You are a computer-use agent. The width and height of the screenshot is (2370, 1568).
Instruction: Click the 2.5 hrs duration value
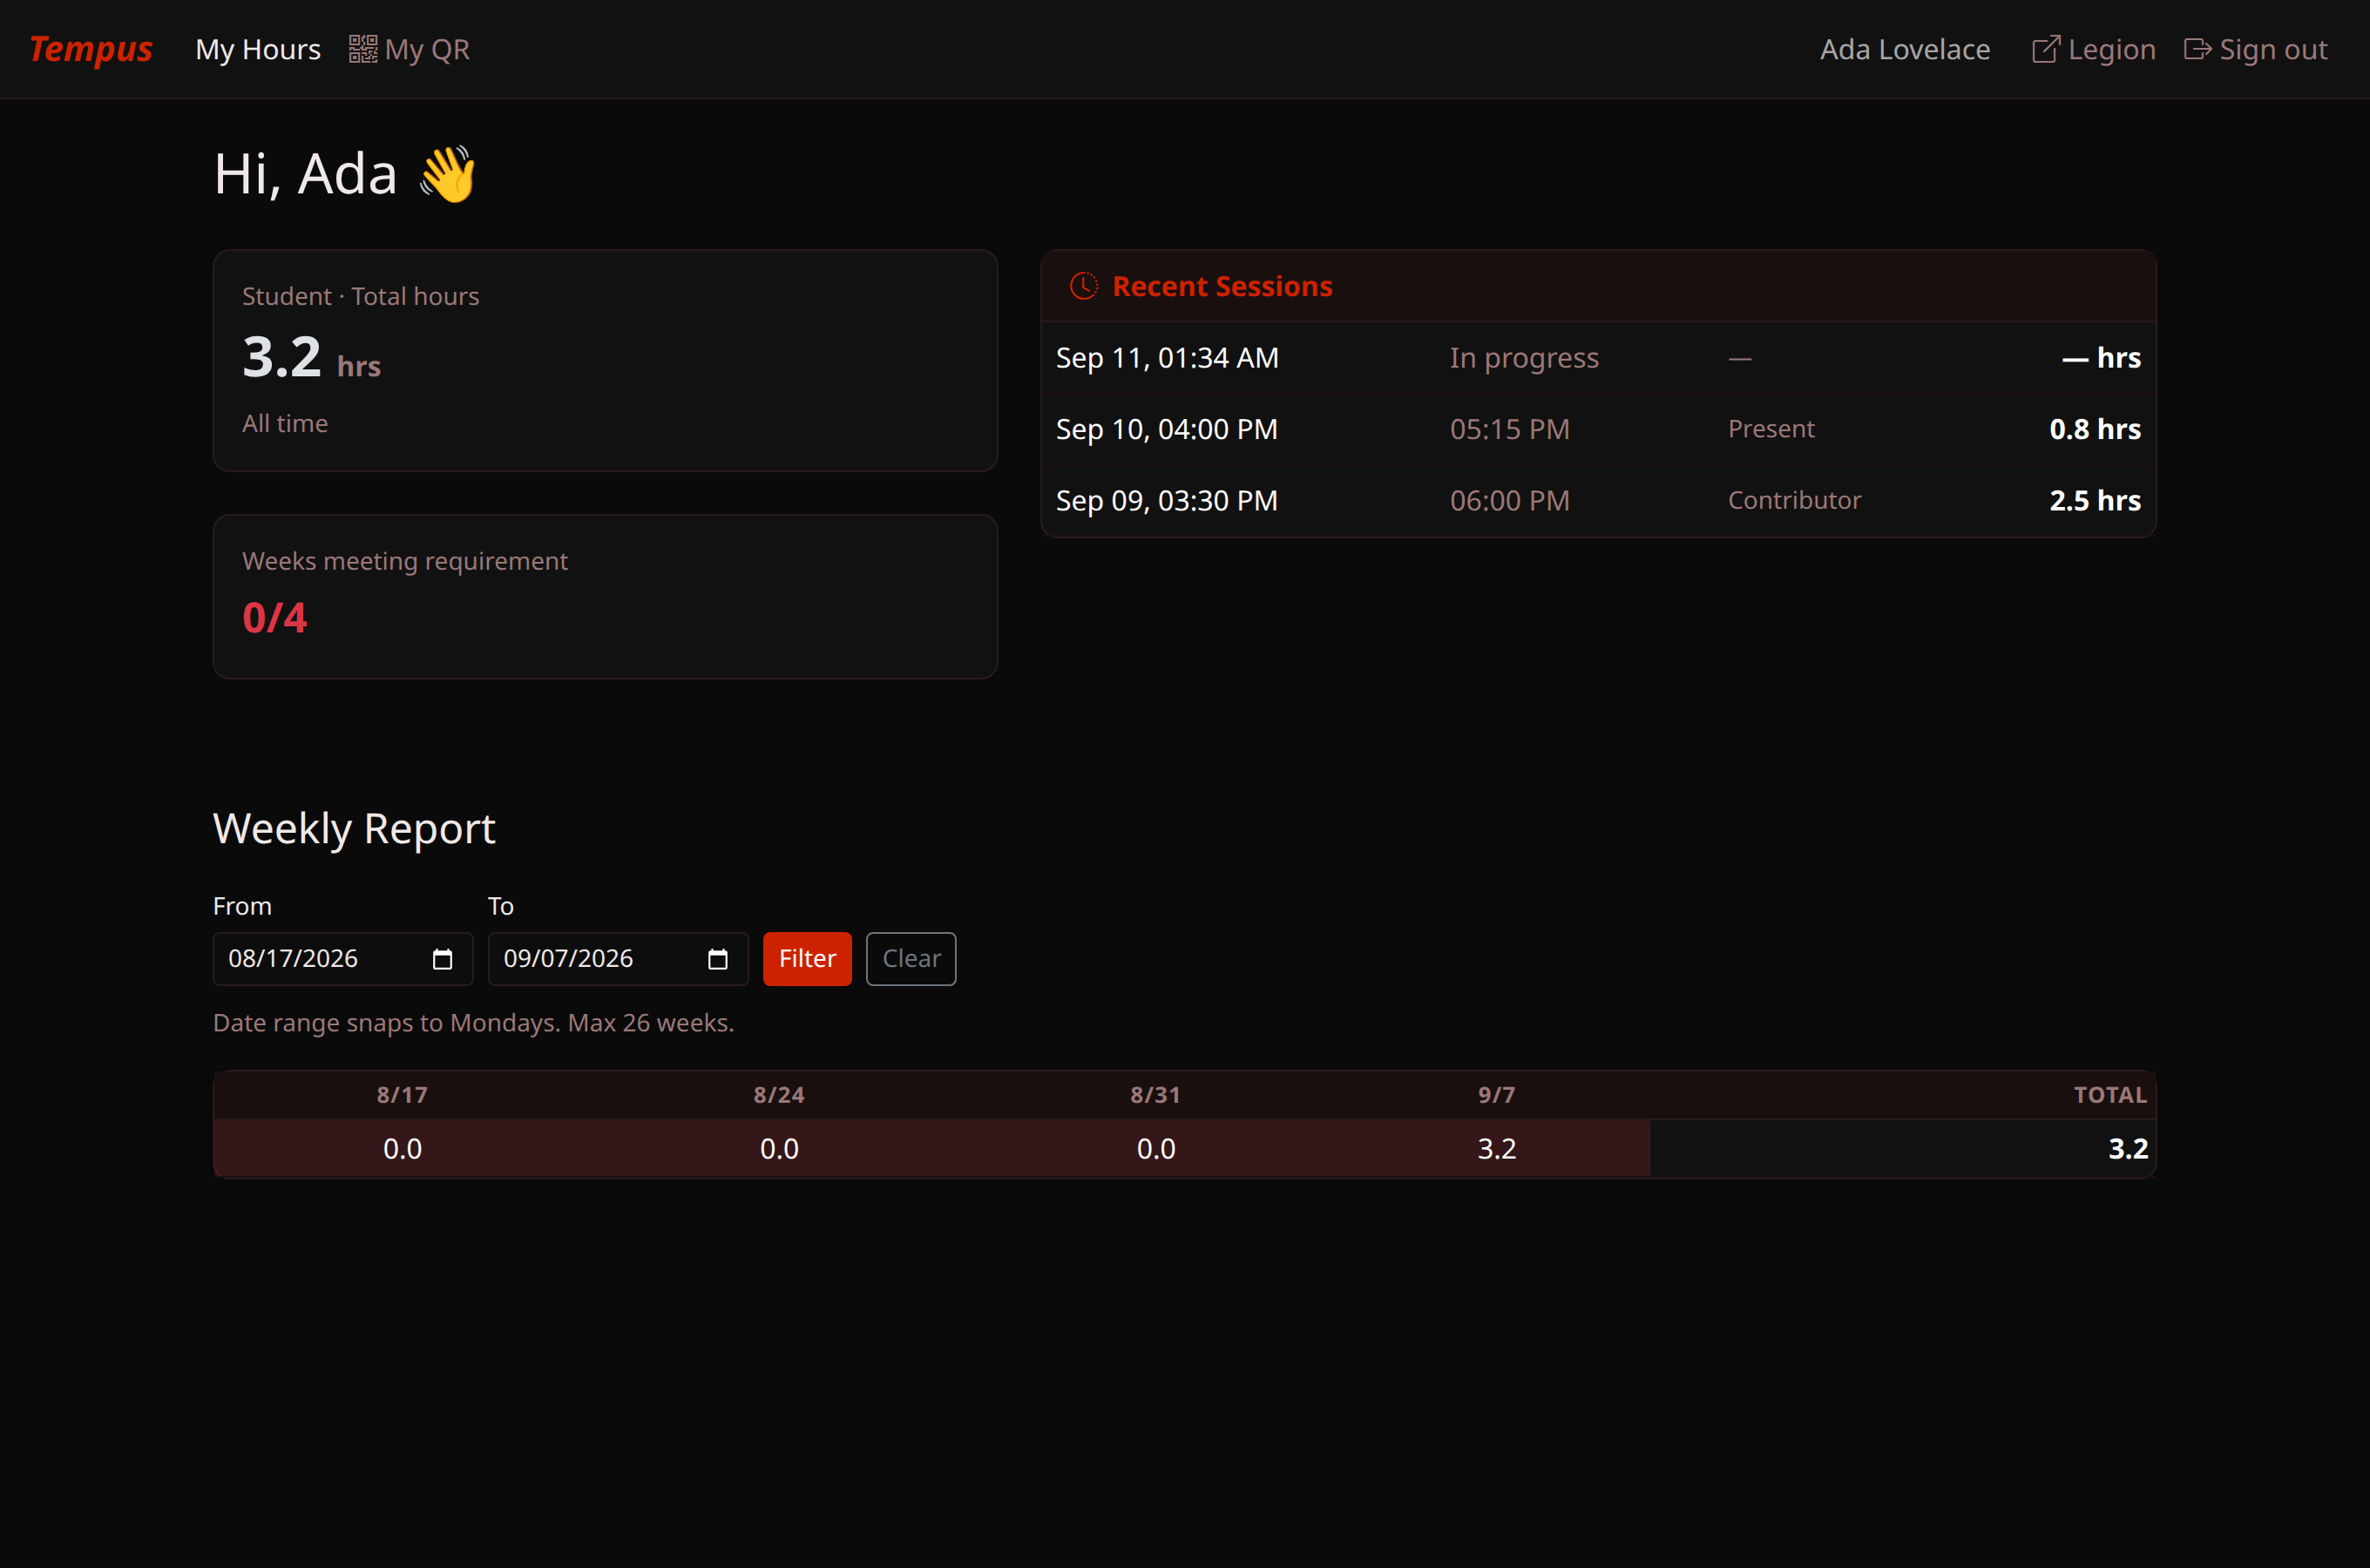tap(2095, 501)
